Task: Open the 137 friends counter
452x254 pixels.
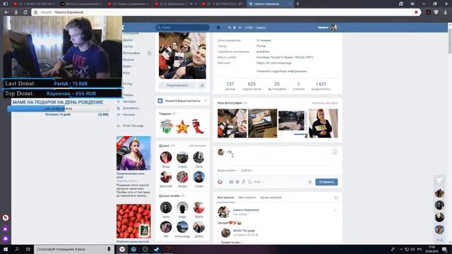Action: click(x=230, y=86)
